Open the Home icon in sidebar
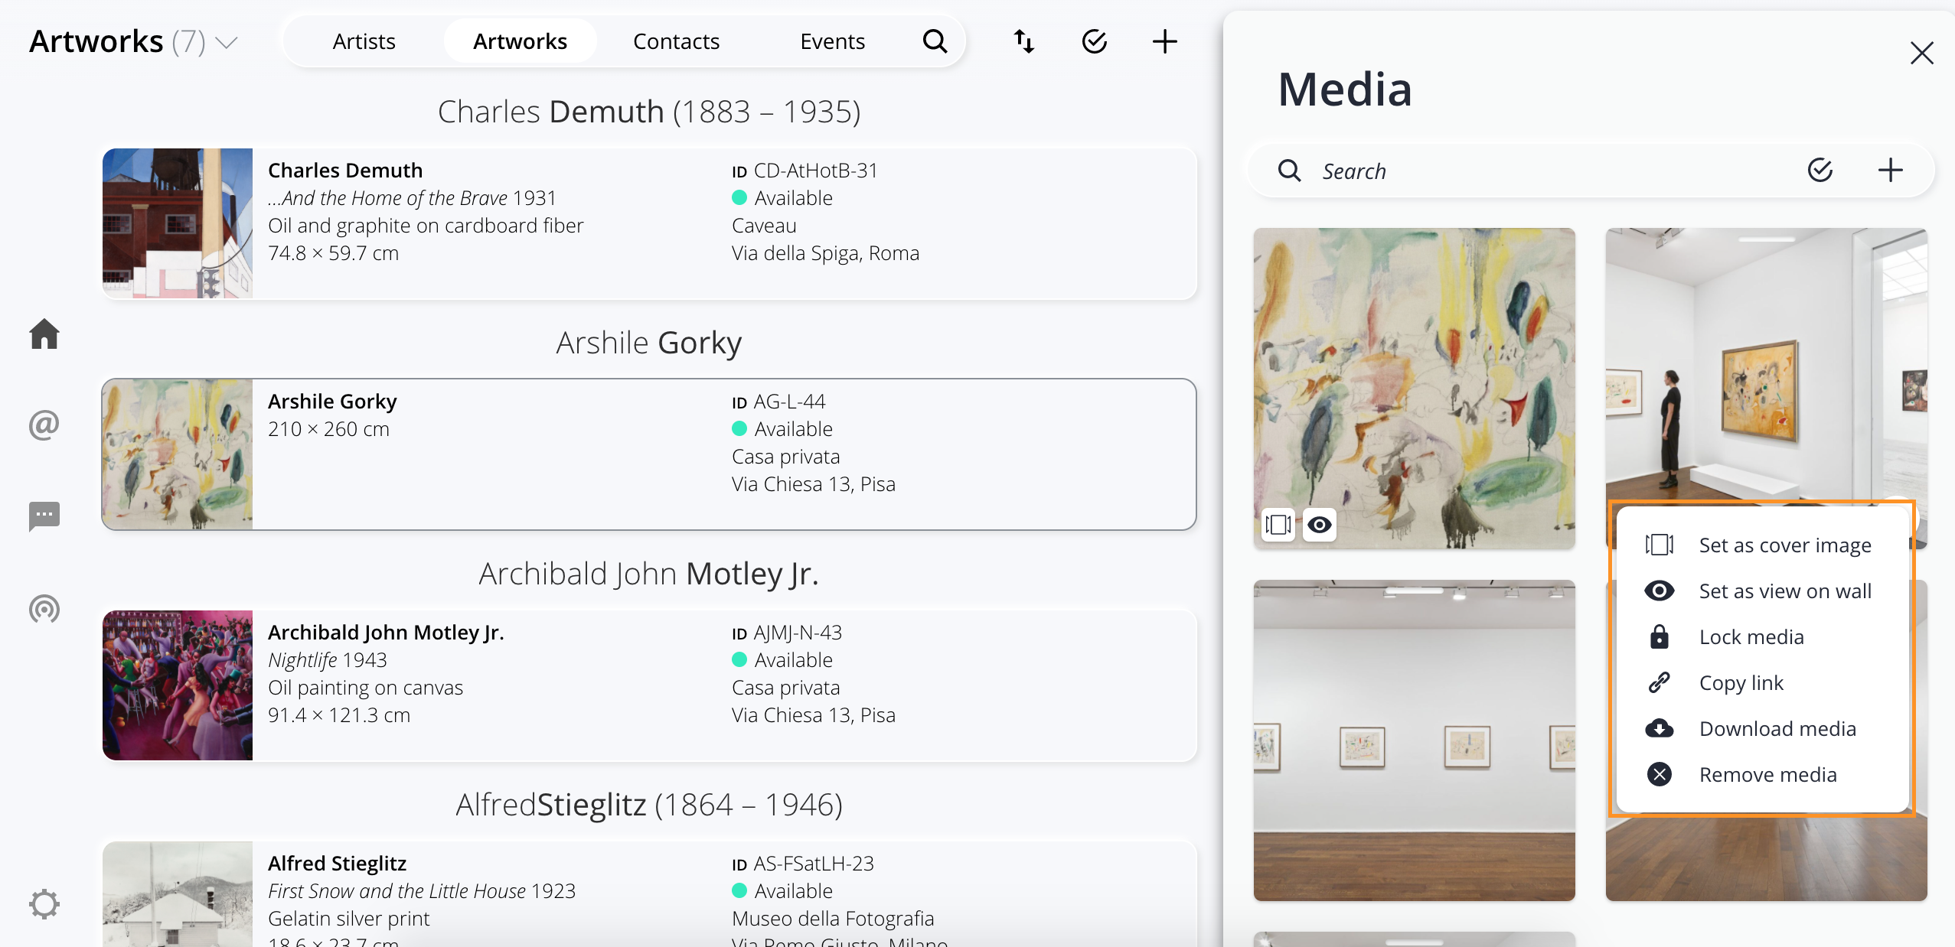The image size is (1955, 947). pyautogui.click(x=44, y=334)
